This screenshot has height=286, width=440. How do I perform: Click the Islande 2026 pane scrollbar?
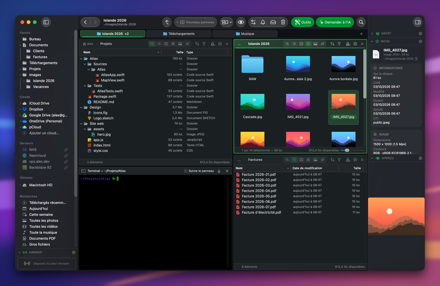(365, 74)
